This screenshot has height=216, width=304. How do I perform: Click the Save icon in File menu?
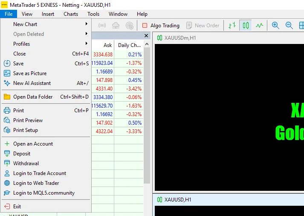pyautogui.click(x=7, y=64)
